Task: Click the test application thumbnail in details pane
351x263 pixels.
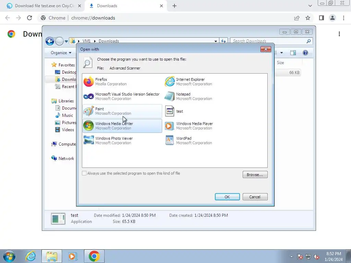Action: click(x=58, y=218)
